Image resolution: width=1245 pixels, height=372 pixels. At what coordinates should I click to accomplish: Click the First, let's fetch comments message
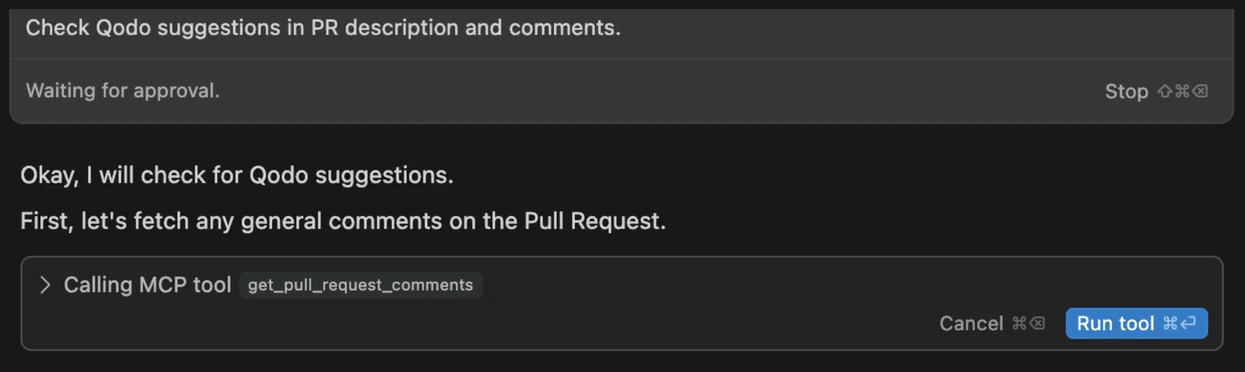click(343, 221)
